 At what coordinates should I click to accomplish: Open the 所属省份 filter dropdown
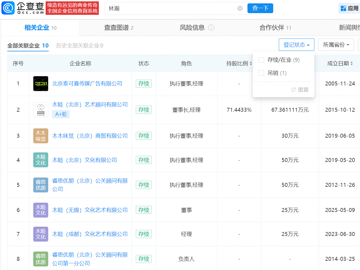point(336,45)
